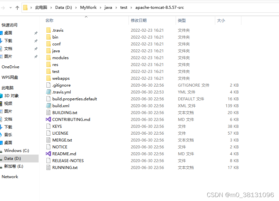The height and width of the screenshot is (201, 279).
Task: Navigate to java breadcrumb segment
Action: 108,8
